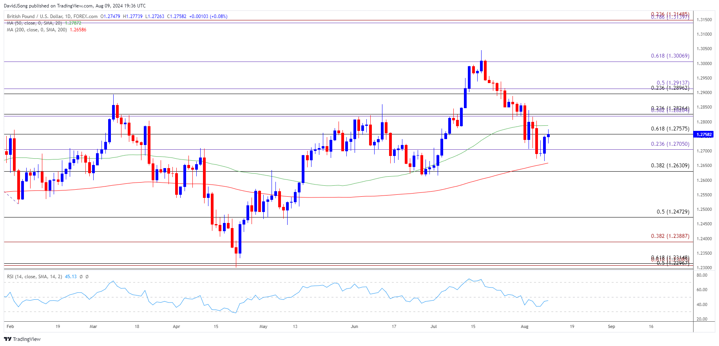The height and width of the screenshot is (346, 719).
Task: Click the Jul label on the time axis
Action: tap(433, 326)
